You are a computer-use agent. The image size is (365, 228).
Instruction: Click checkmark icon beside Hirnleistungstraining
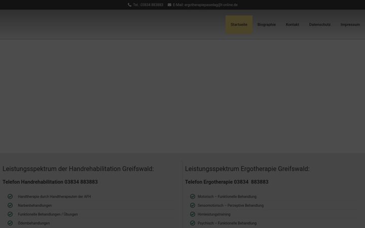193,214
